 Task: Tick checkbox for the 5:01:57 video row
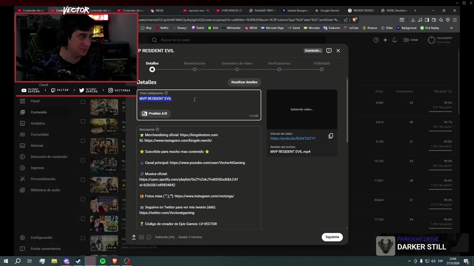pyautogui.click(x=83, y=121)
